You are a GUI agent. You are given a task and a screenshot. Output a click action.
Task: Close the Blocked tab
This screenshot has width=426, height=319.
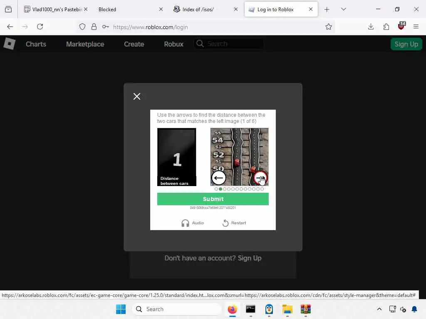coord(161,9)
